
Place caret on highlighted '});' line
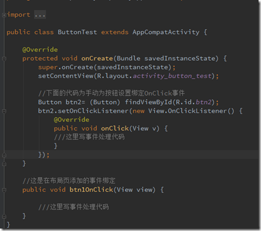tap(132, 155)
